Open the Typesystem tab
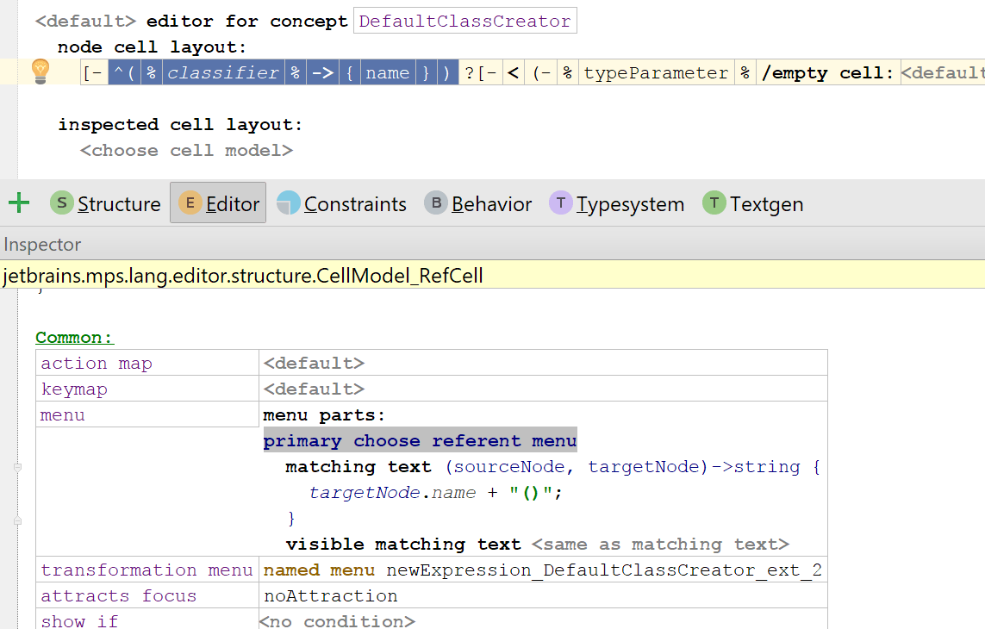Viewport: 985px width, 629px height. (630, 204)
